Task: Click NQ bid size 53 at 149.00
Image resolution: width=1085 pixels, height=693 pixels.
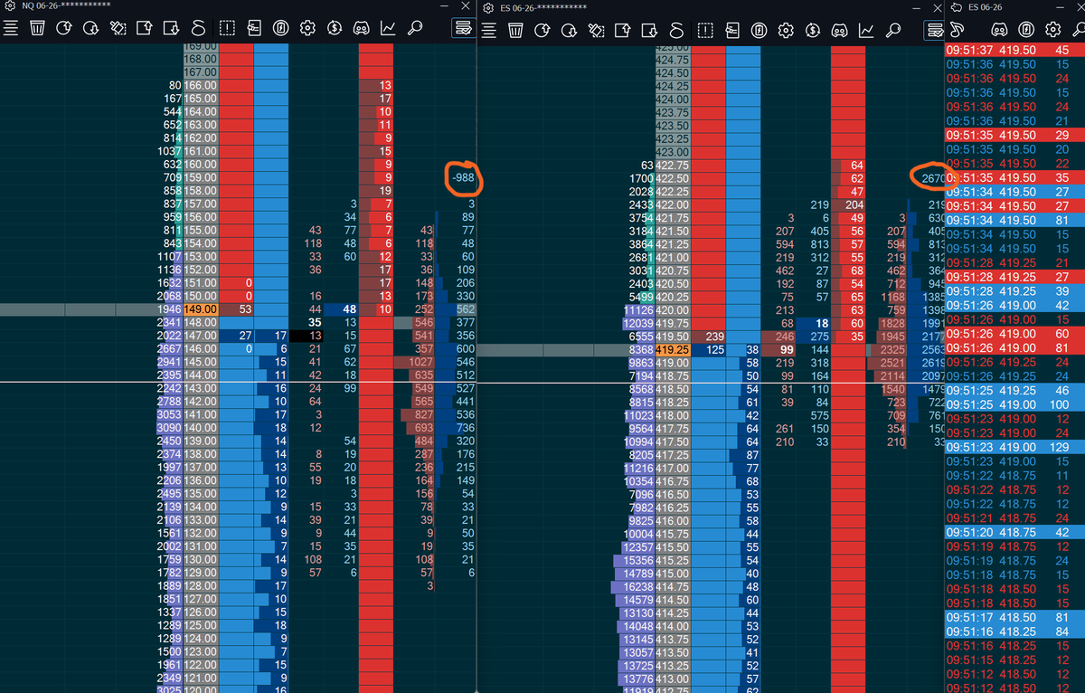Action: point(237,309)
